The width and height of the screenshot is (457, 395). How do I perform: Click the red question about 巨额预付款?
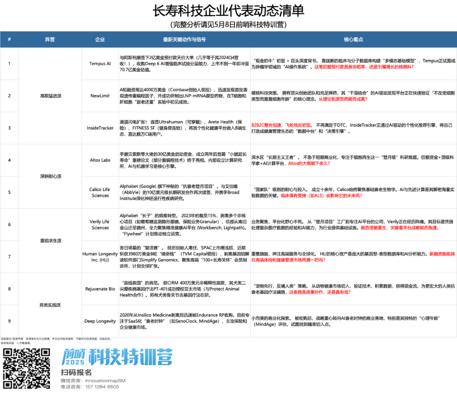(x=364, y=67)
